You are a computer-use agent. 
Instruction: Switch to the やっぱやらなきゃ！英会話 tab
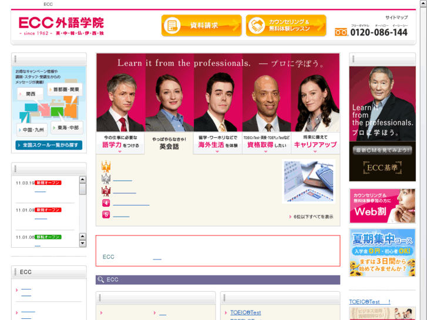[x=169, y=143]
